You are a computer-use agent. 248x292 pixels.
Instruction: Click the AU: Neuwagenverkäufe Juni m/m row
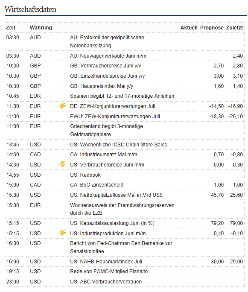[125, 56]
